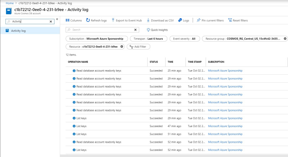Sort by Operation Name column
288x157 pixels.
point(78,62)
